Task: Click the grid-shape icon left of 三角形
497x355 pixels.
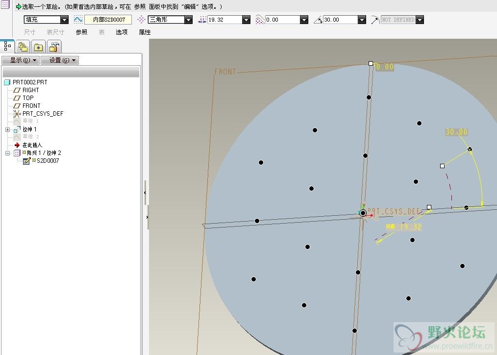Action: [141, 20]
